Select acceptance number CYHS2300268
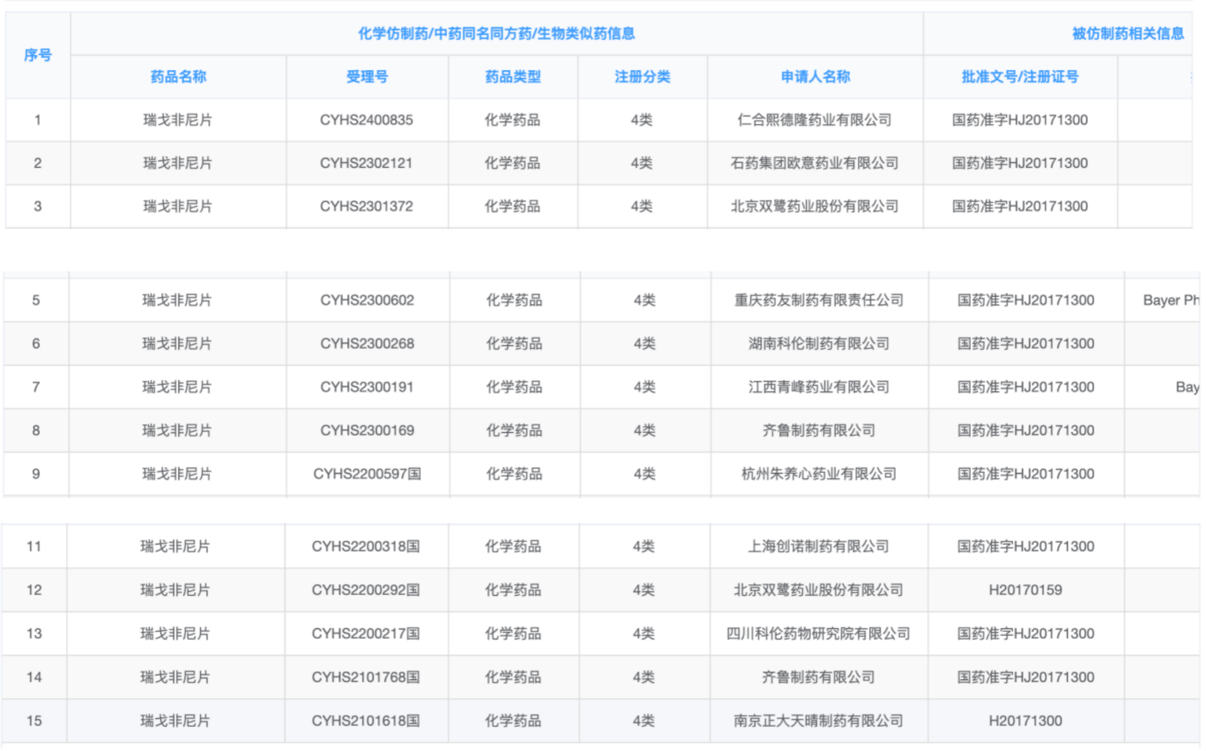Screen dimensions: 1206x751 367,343
